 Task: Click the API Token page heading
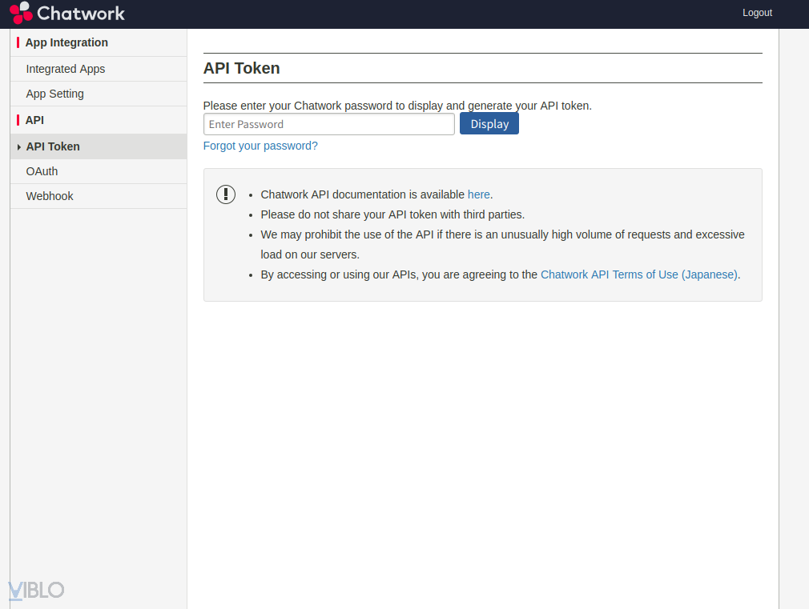(x=241, y=68)
